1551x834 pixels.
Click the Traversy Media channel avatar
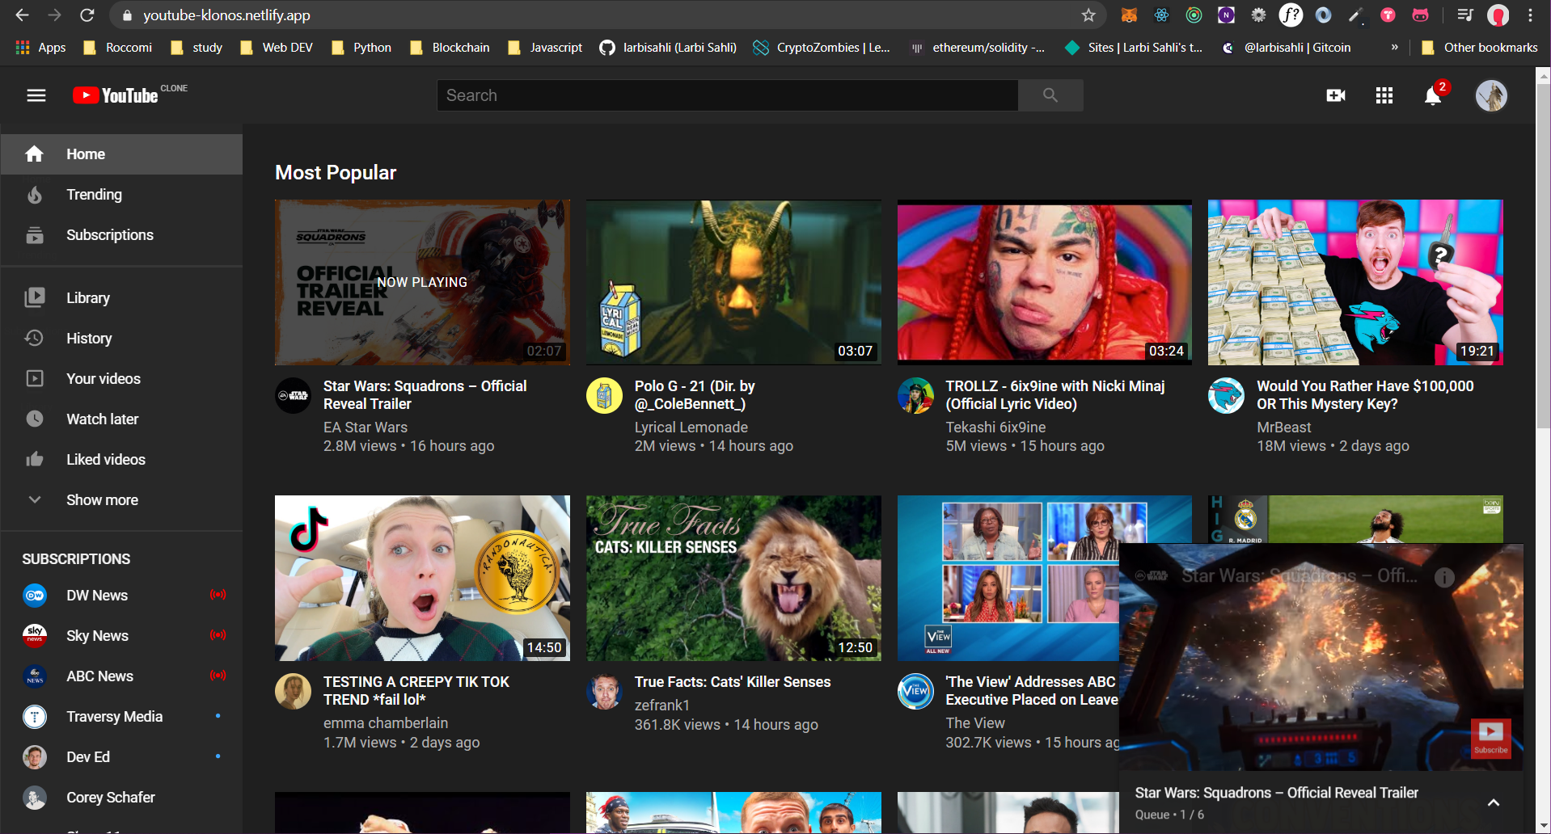pos(34,716)
